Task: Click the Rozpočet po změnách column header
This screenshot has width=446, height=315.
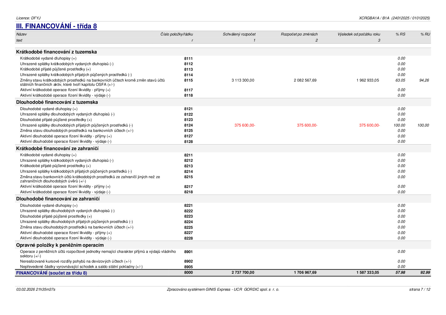Action: (299, 34)
